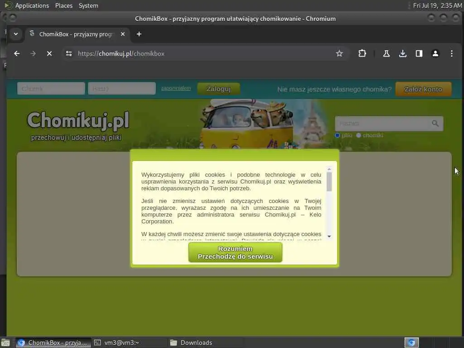Image resolution: width=464 pixels, height=348 pixels.
Task: Click the workspace switcher Chromium icon
Action: [x=411, y=343]
